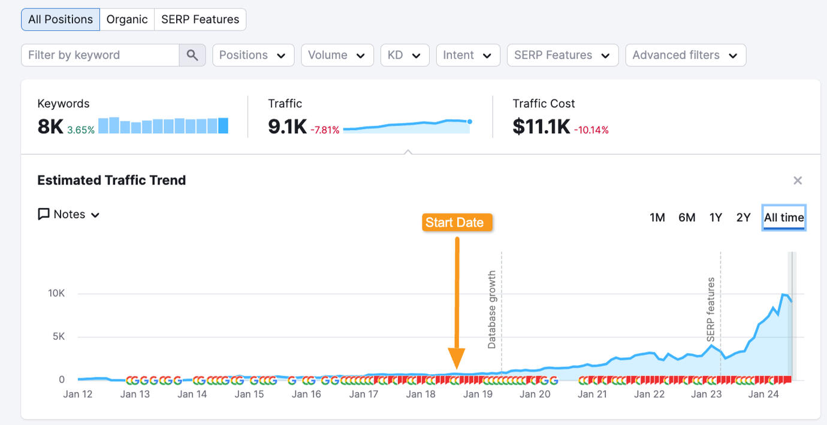Switch to the Organic tab
Screen dimensions: 827x425
point(127,19)
